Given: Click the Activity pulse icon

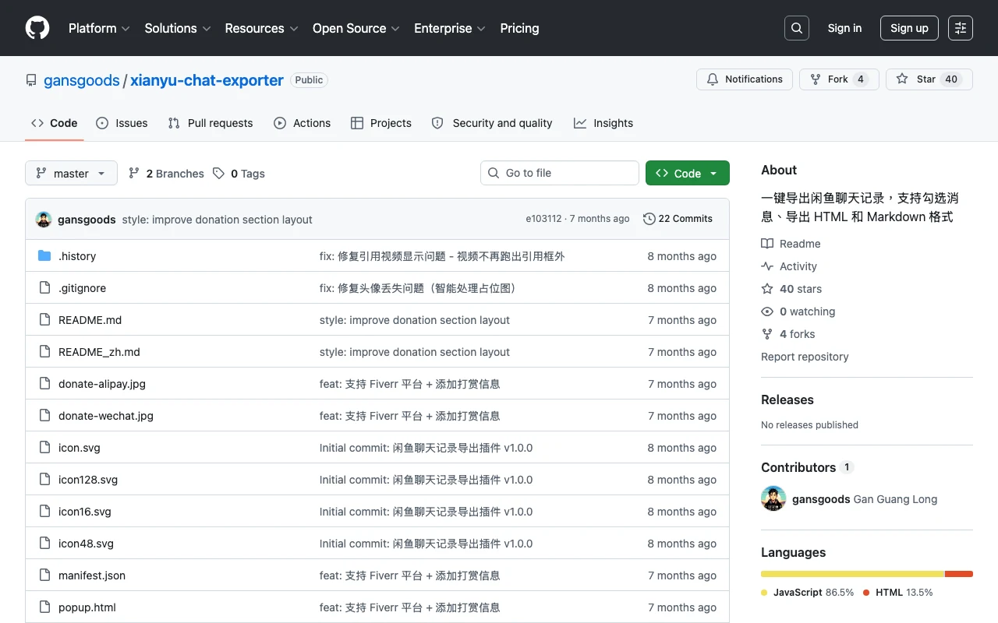Looking at the screenshot, I should [767, 266].
